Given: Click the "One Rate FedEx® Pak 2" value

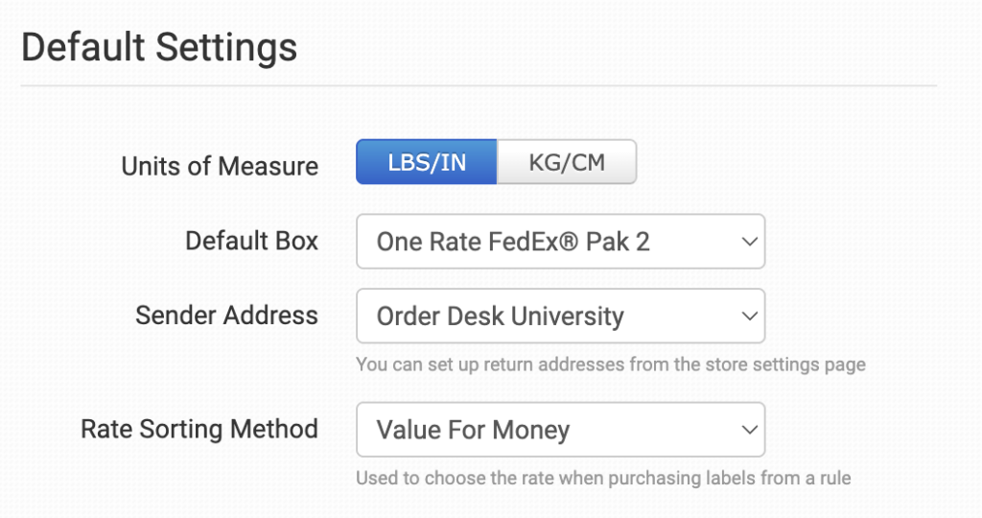Looking at the screenshot, I should coord(513,242).
